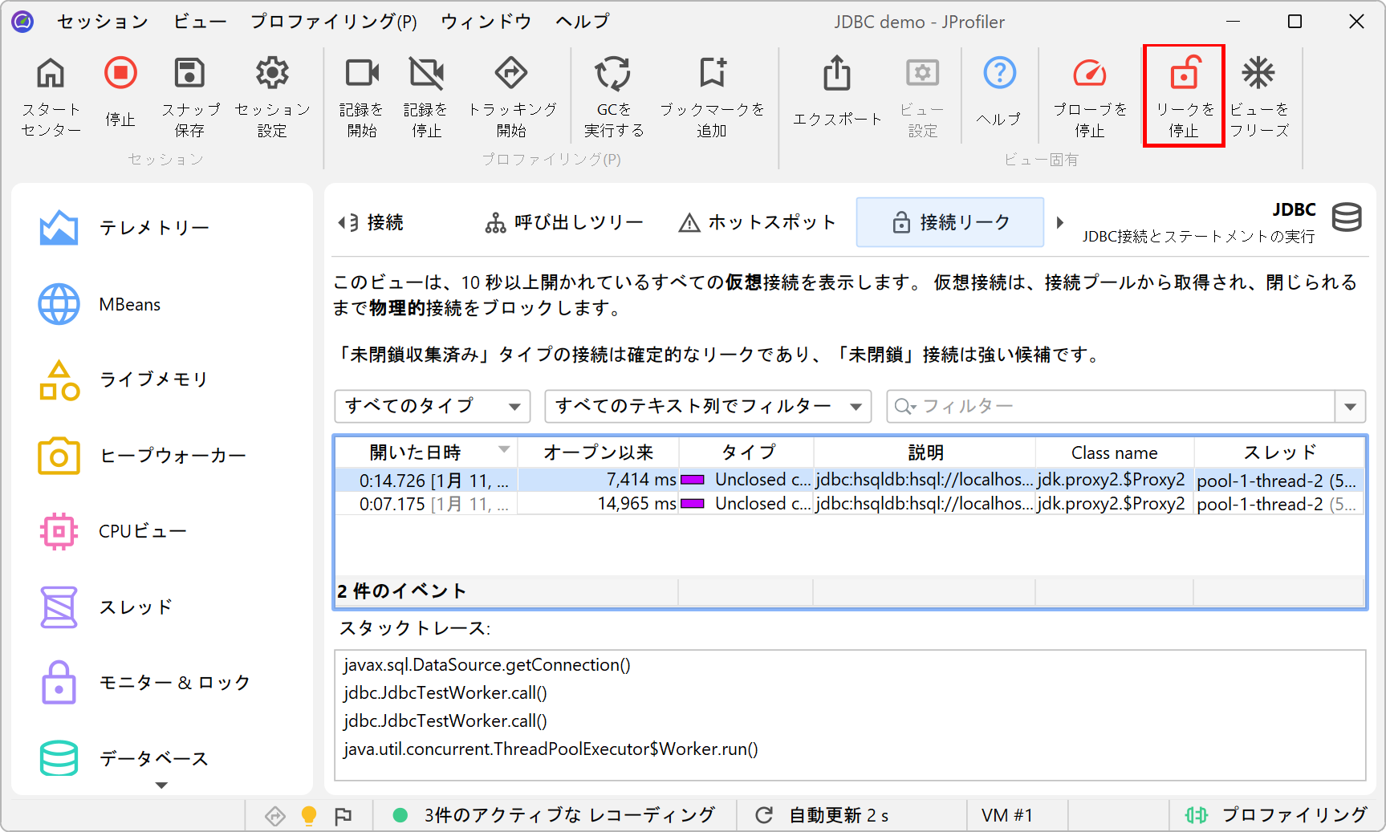Click the Start Center home icon
1386x832 pixels.
51,75
